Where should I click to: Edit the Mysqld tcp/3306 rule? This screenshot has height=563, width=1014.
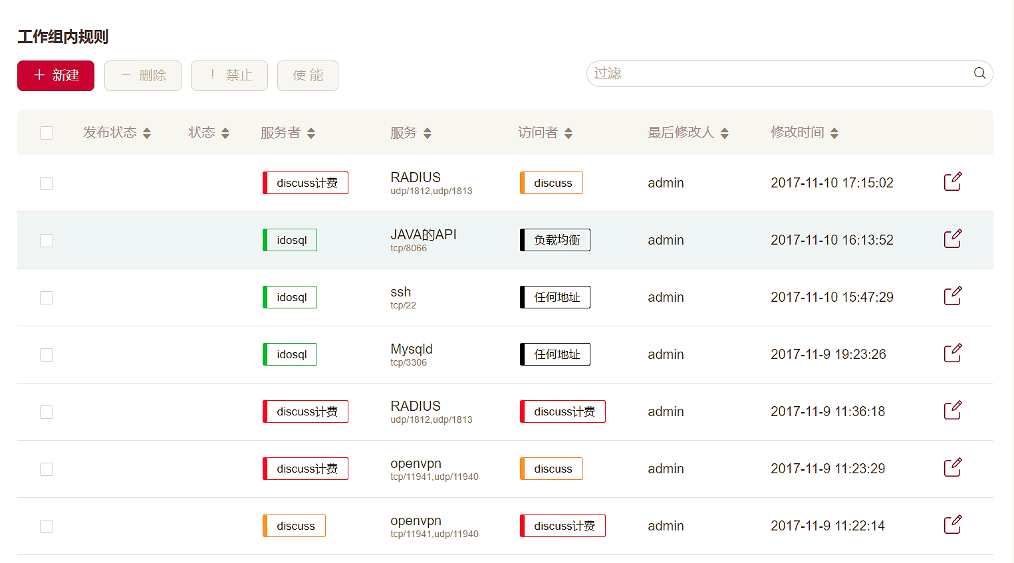(x=952, y=353)
